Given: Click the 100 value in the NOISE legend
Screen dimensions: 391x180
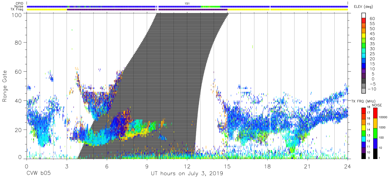Looking at the screenshot, I should pos(382,138).
